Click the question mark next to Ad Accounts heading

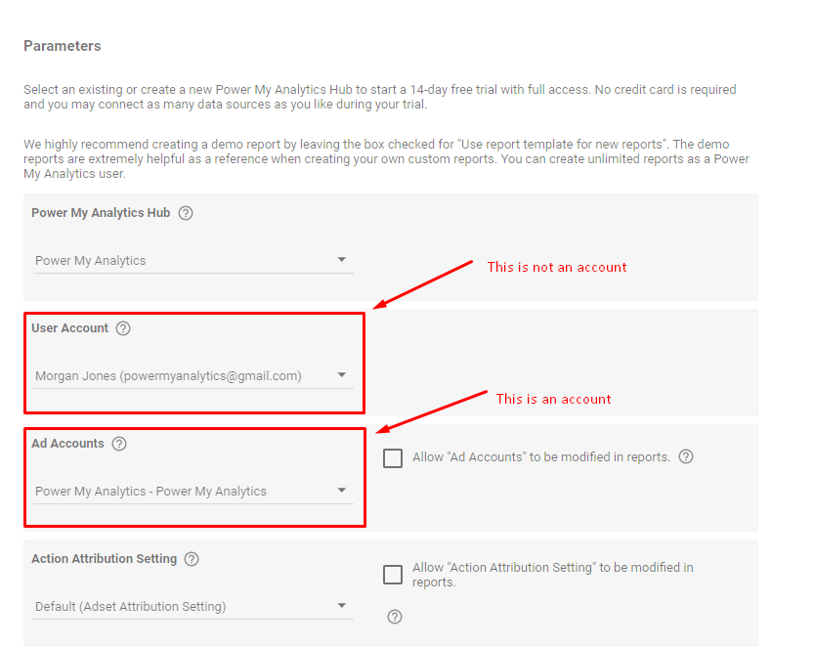tap(119, 444)
